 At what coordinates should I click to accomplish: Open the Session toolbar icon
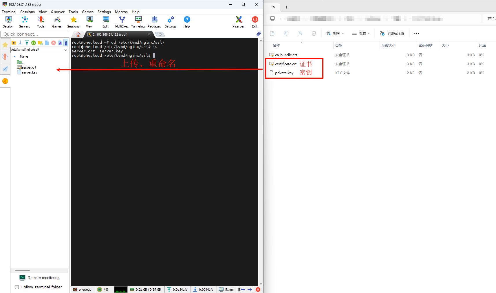(x=8, y=22)
